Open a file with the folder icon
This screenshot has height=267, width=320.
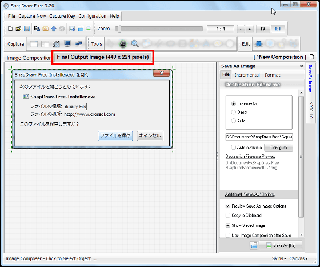[x=18, y=29]
